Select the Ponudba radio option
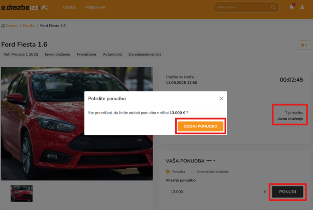The image size is (313, 210). pos(168,172)
